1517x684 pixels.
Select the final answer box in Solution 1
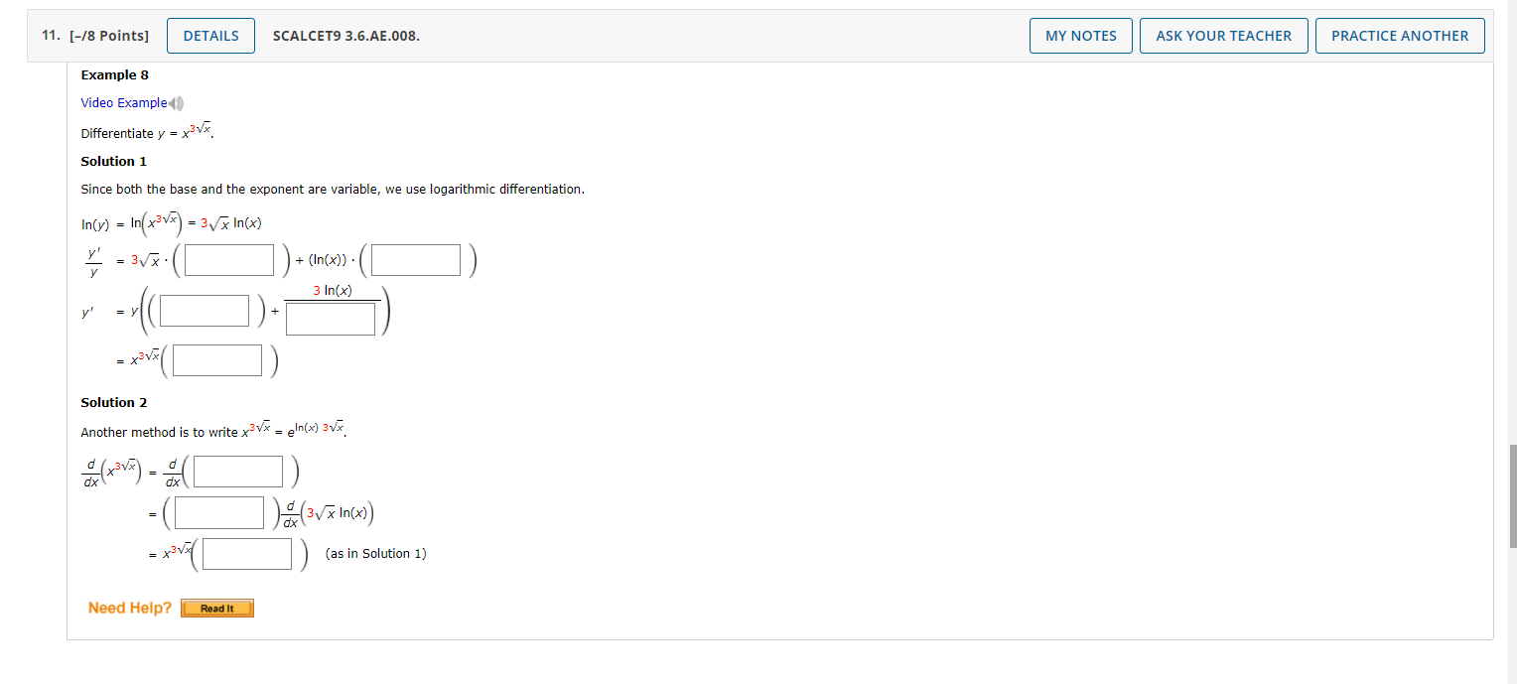click(x=215, y=359)
